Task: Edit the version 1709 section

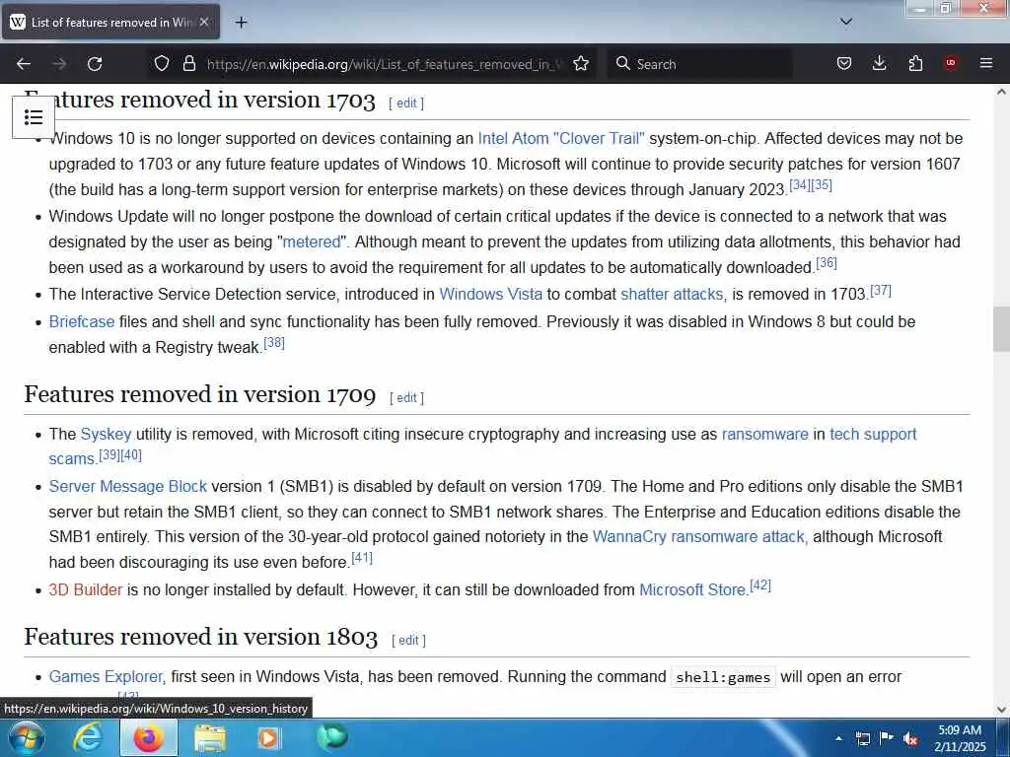Action: tap(406, 398)
